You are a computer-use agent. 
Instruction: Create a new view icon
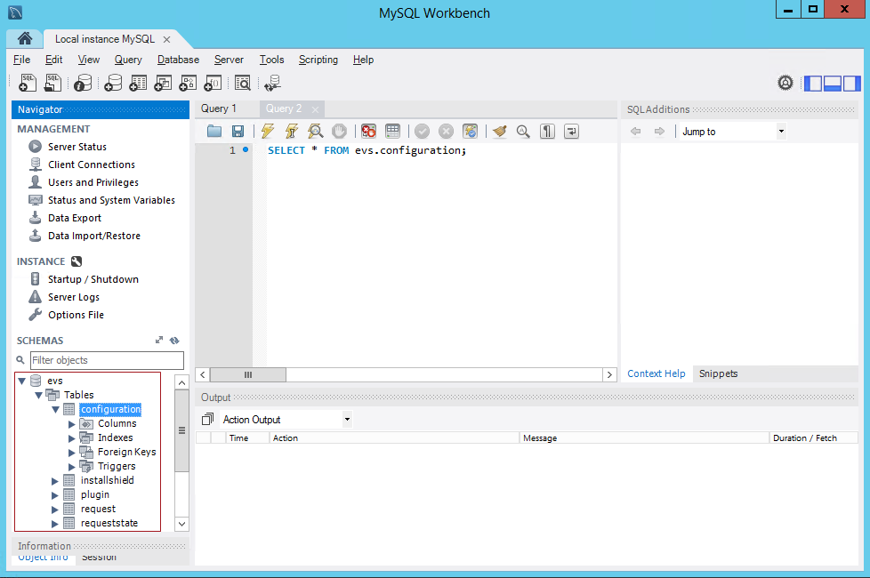tap(163, 83)
